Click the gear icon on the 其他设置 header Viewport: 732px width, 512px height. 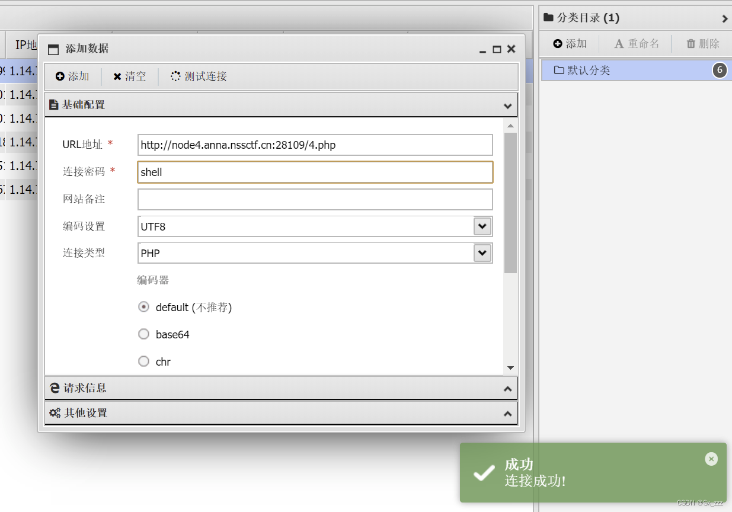tap(55, 413)
